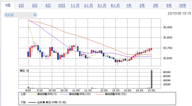Click the 10:30 time axis label
The image size is (192, 106).
click(64, 91)
